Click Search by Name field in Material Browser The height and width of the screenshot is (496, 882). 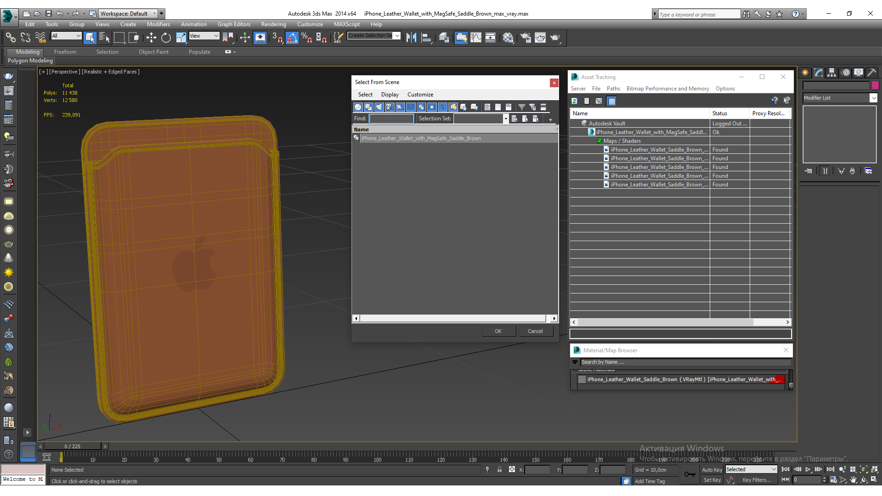685,362
